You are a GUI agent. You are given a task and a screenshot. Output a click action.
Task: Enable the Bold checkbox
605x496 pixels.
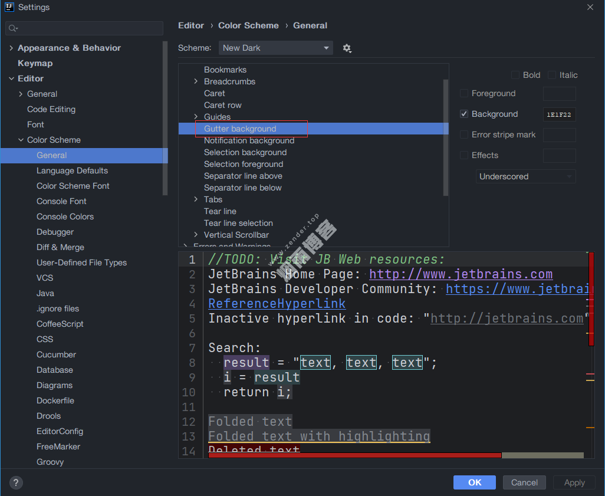pos(515,75)
